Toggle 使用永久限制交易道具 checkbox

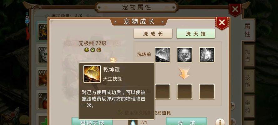120,112
